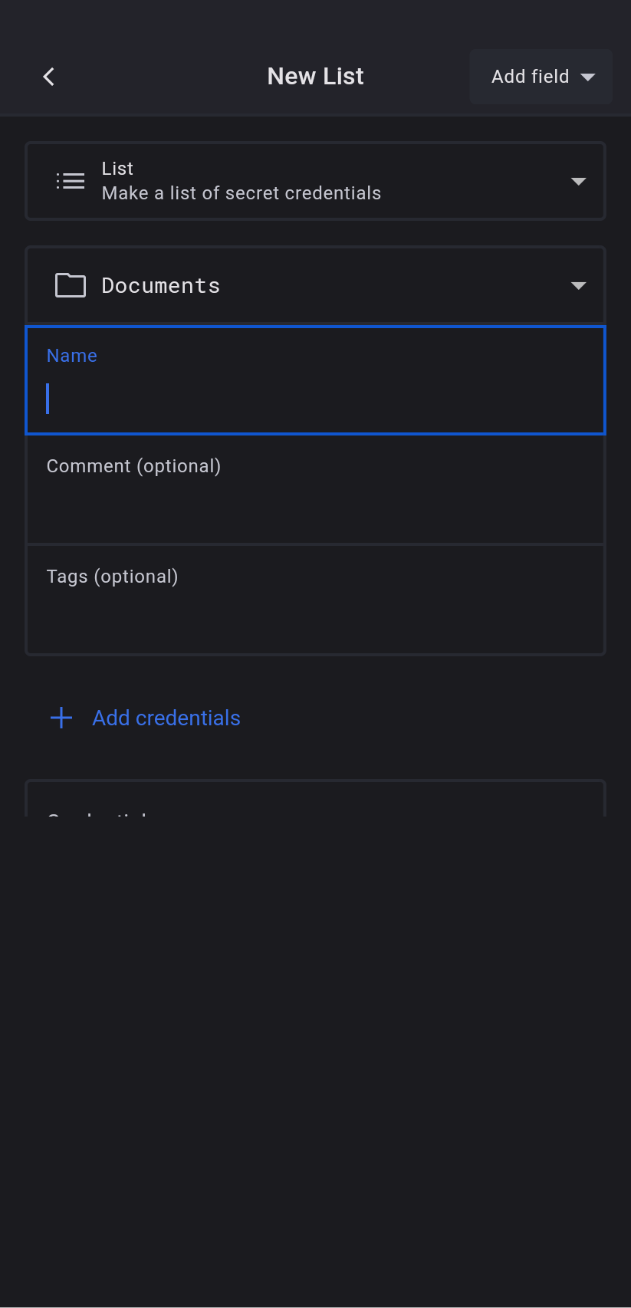
Task: Click the New List title
Action: (315, 77)
